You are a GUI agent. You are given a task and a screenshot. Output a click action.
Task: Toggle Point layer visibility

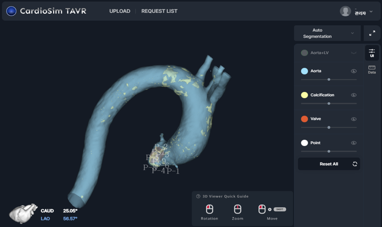point(353,143)
